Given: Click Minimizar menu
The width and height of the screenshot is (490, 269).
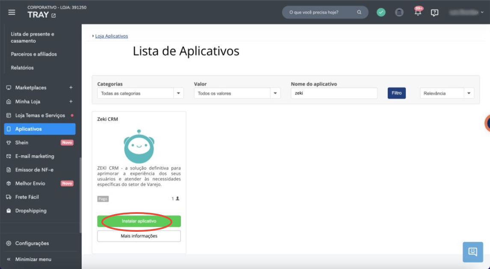Looking at the screenshot, I should 33,259.
